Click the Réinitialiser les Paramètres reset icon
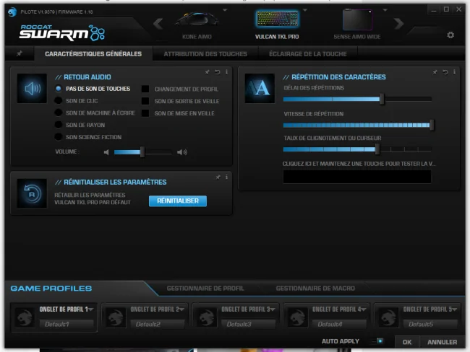Viewport: 470px width, 352px height. click(x=32, y=194)
